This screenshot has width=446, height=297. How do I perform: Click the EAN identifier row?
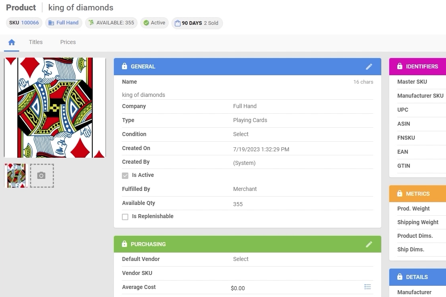point(422,152)
